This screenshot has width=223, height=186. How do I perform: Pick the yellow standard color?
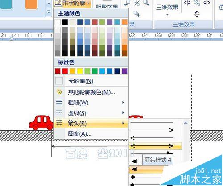80,71
